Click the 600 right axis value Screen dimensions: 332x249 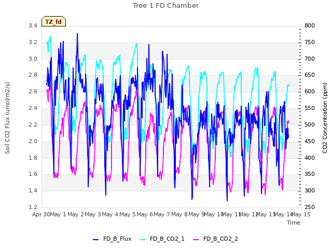pos(310,91)
